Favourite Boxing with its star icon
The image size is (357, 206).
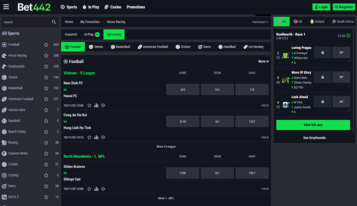(x=46, y=143)
